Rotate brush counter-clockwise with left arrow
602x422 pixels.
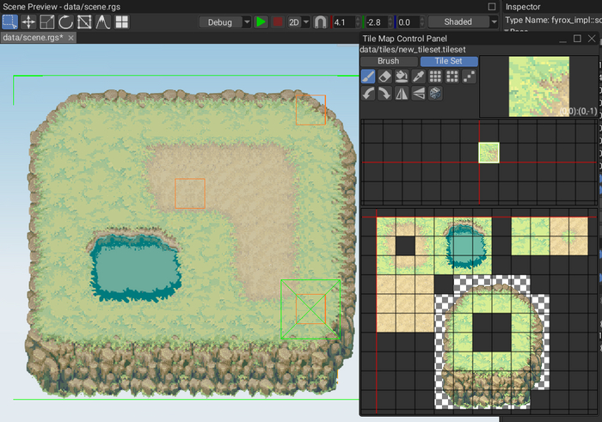(x=368, y=94)
